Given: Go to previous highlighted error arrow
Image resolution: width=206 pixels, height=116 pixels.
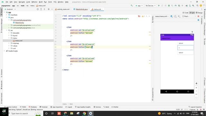Looking at the screenshot, I should click(x=147, y=16).
